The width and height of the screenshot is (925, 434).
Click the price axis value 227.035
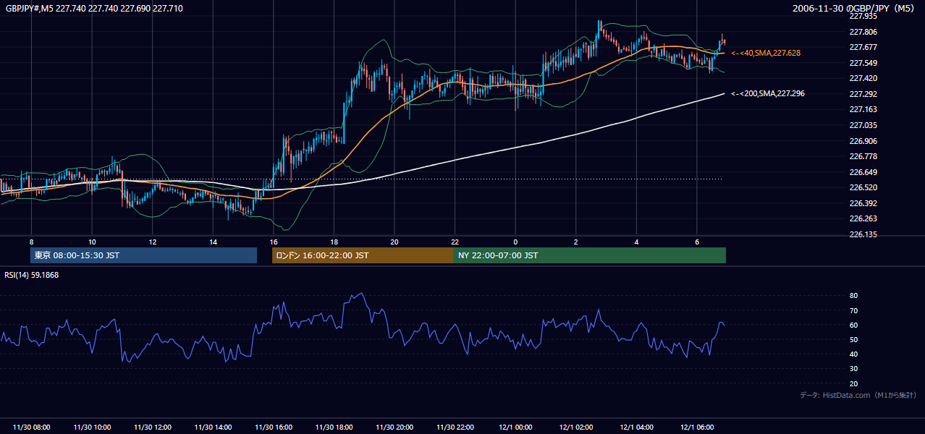(863, 125)
